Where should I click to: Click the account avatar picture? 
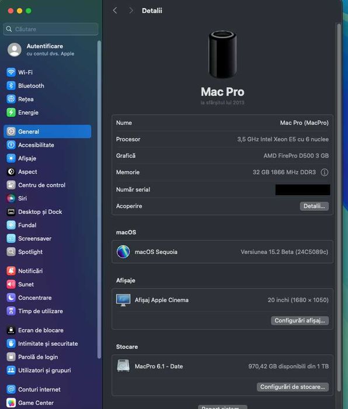tap(15, 50)
